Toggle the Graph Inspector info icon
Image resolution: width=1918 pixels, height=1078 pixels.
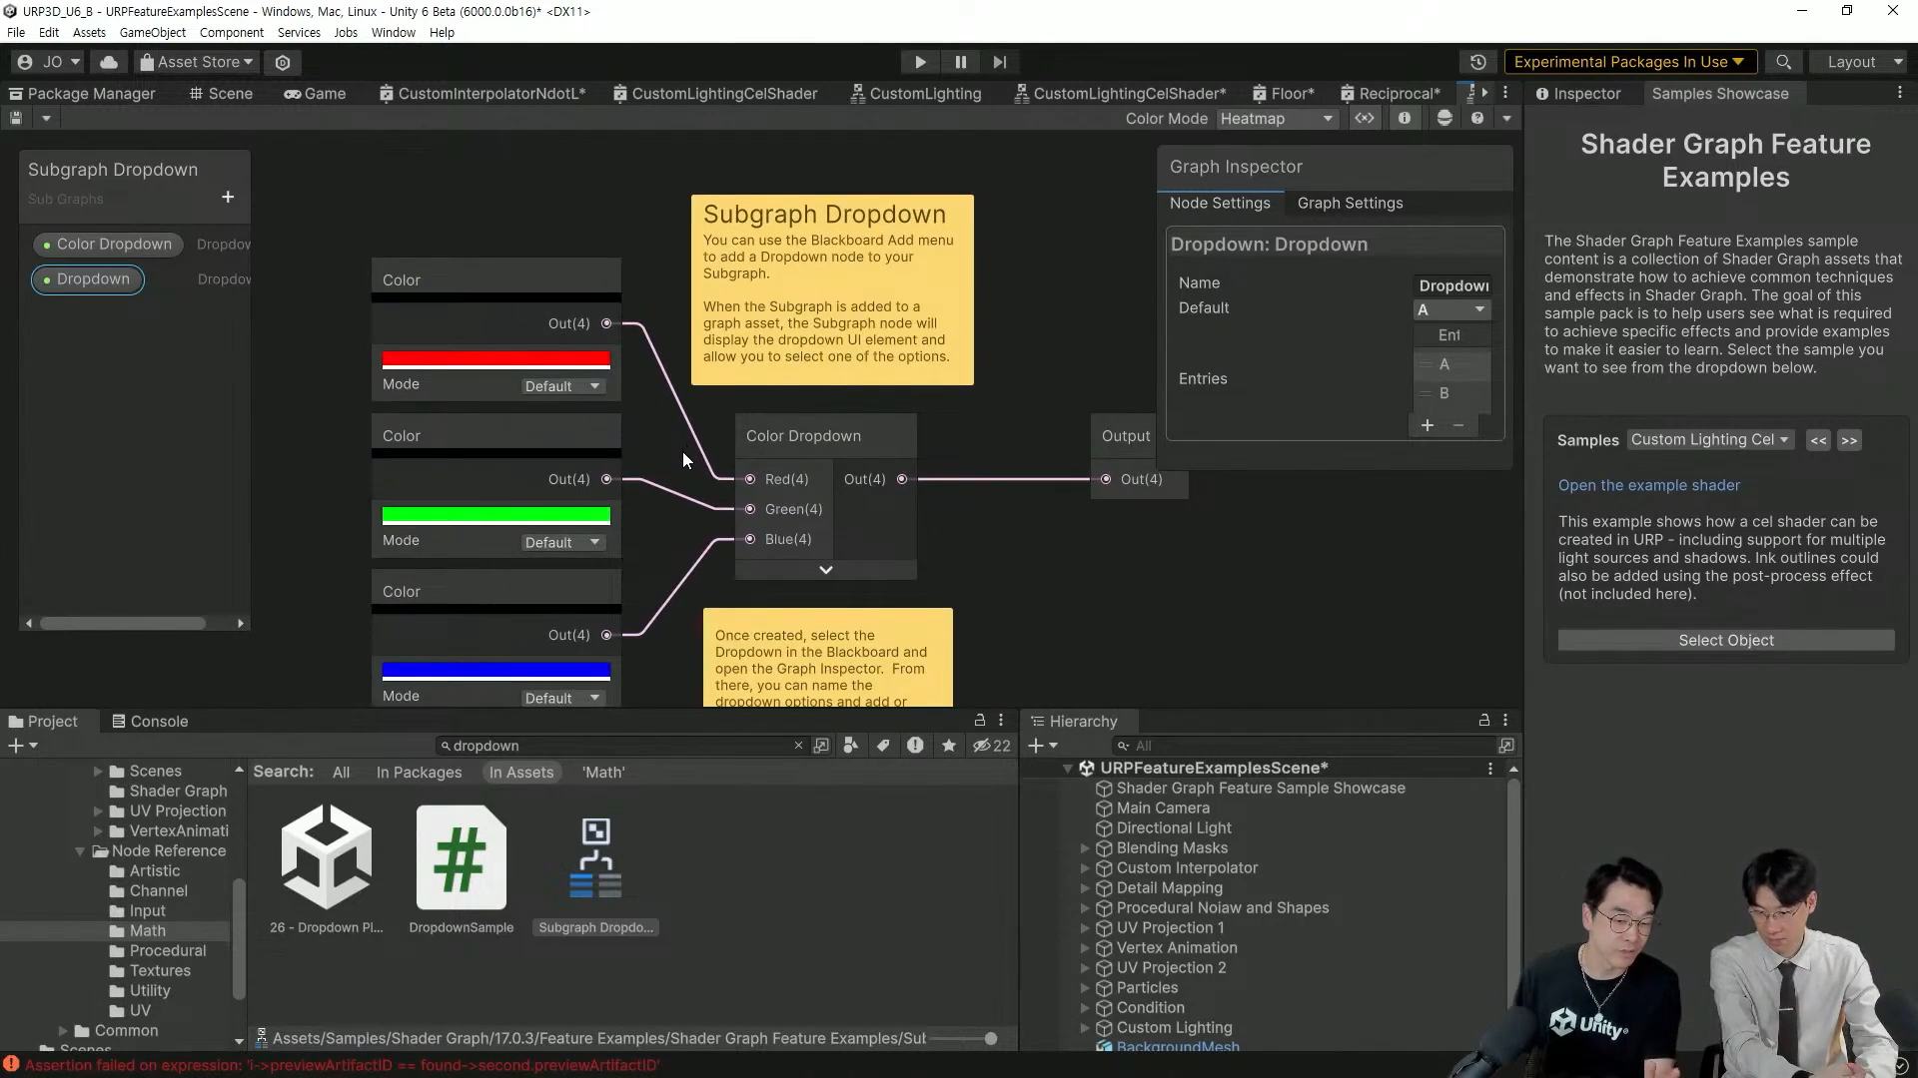click(x=1405, y=118)
